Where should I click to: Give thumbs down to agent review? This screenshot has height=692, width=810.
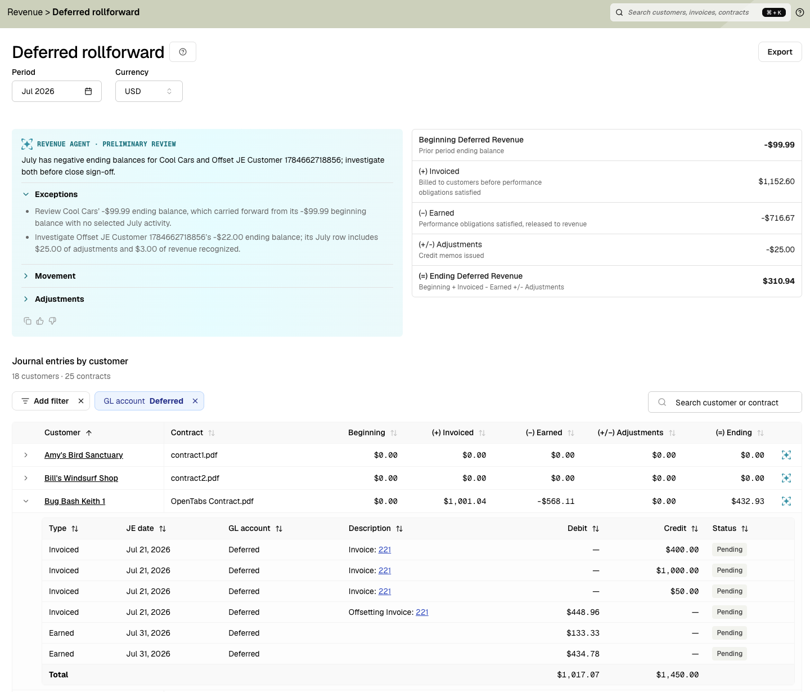coord(52,321)
